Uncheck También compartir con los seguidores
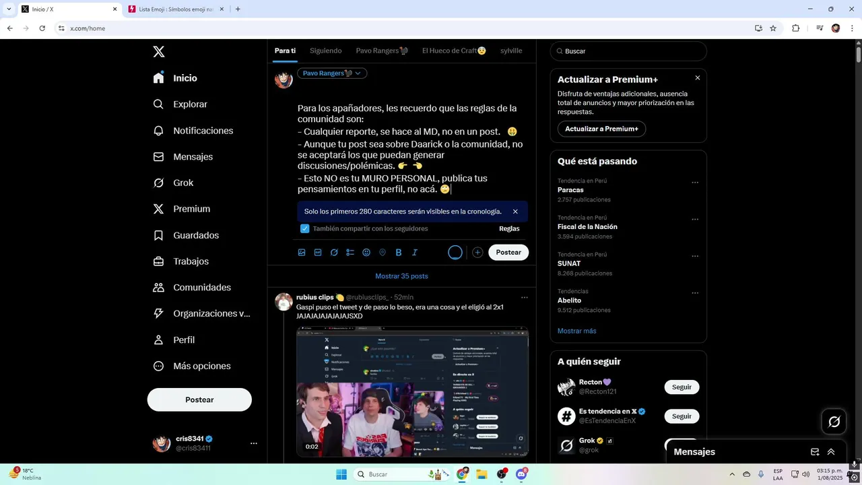This screenshot has width=862, height=485. [x=305, y=228]
